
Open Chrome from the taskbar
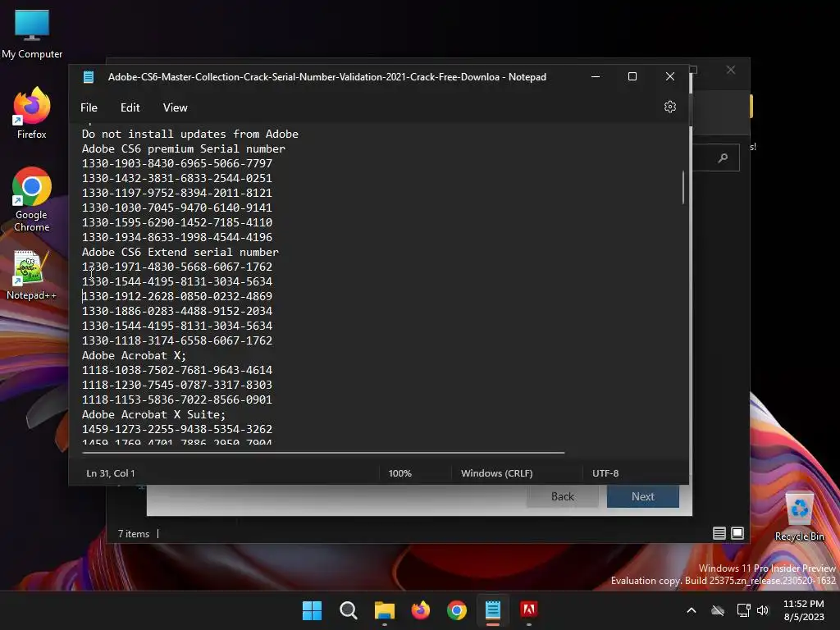point(456,610)
